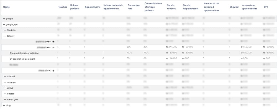Screen dimensions: 277x109
Task: Expand the google row
Action: pos(4,19)
